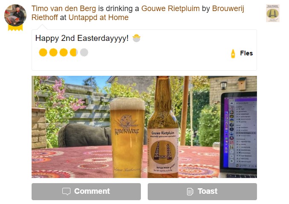Image resolution: width=289 pixels, height=204 pixels.
Task: Open the Brouwerij Riethoff brewery link
Action: [x=138, y=13]
